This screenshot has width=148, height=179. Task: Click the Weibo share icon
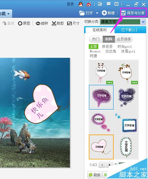(89, 4)
